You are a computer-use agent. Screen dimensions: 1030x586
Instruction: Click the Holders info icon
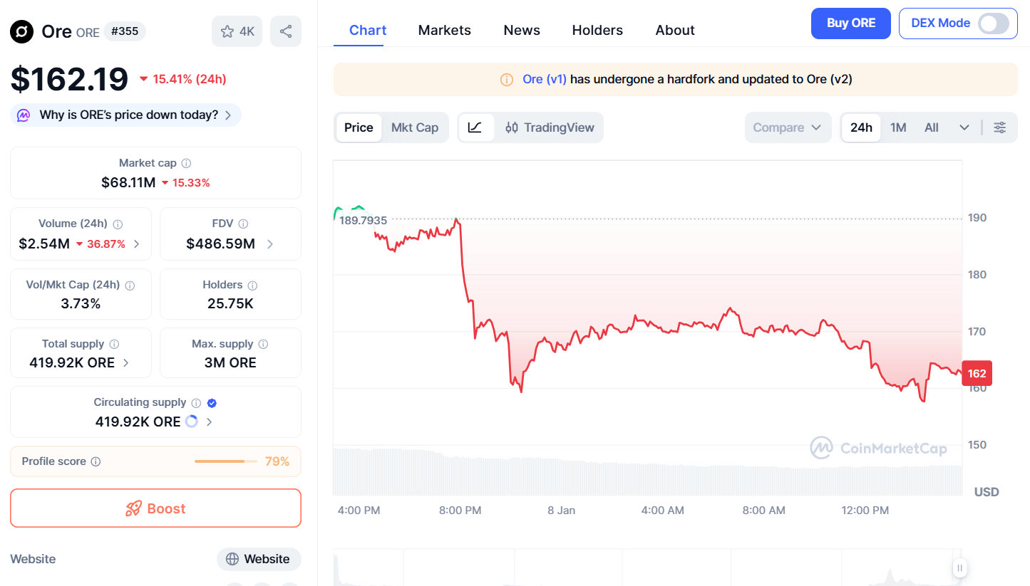[252, 285]
